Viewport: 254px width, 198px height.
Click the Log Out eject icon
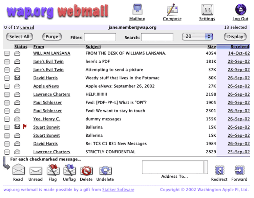[241, 9]
